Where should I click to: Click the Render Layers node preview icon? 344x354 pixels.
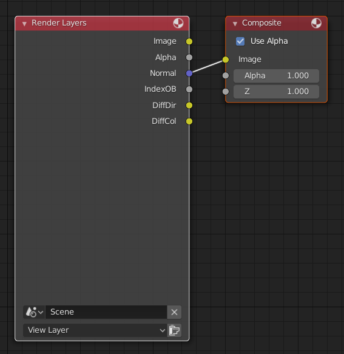(x=178, y=23)
